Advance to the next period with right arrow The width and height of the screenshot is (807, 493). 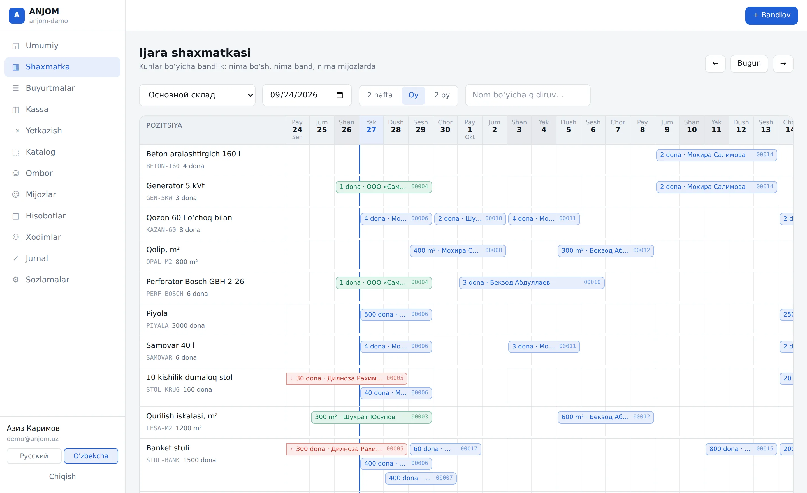pyautogui.click(x=783, y=64)
